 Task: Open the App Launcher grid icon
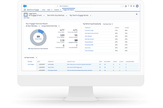[25, 9]
